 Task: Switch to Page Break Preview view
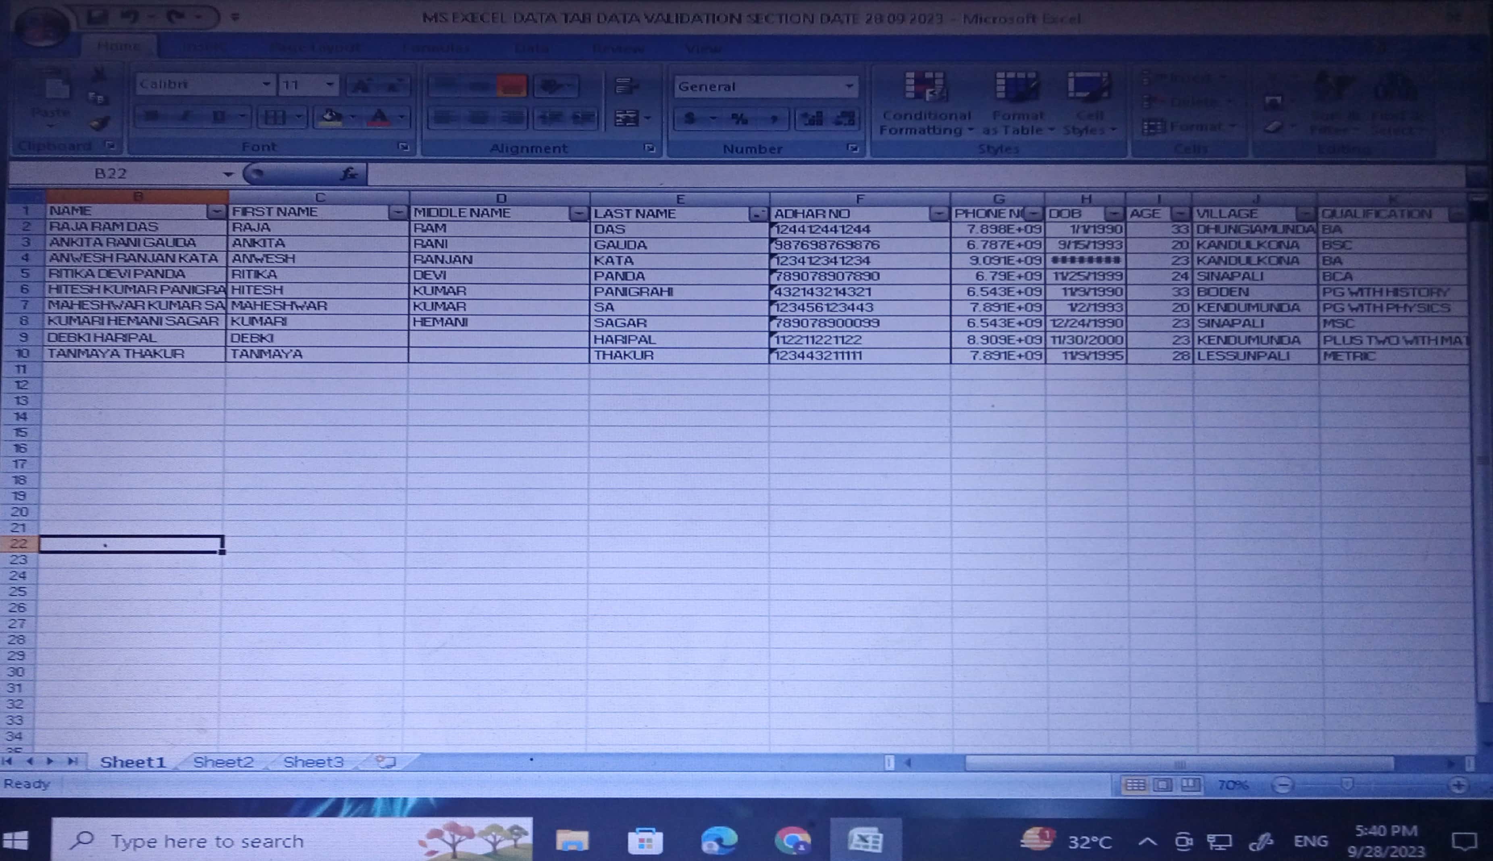(1190, 785)
